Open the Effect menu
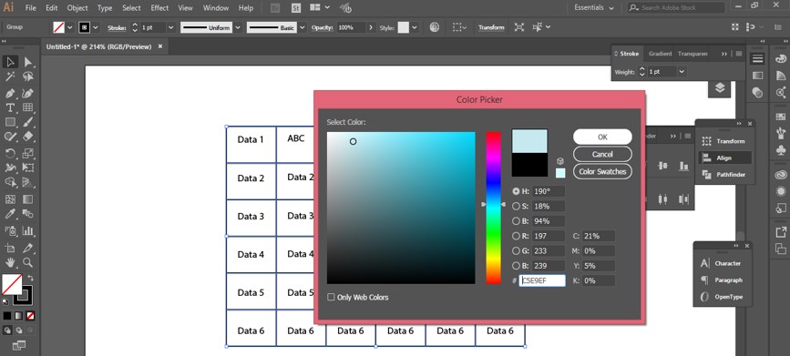790x356 pixels. [159, 8]
